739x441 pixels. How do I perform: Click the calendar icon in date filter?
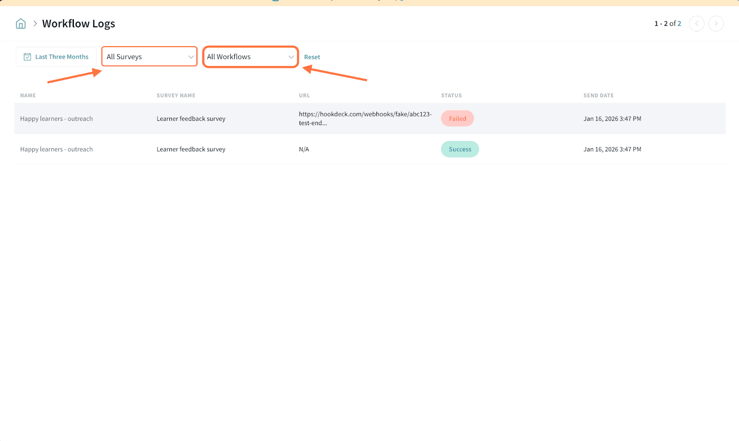tap(27, 57)
